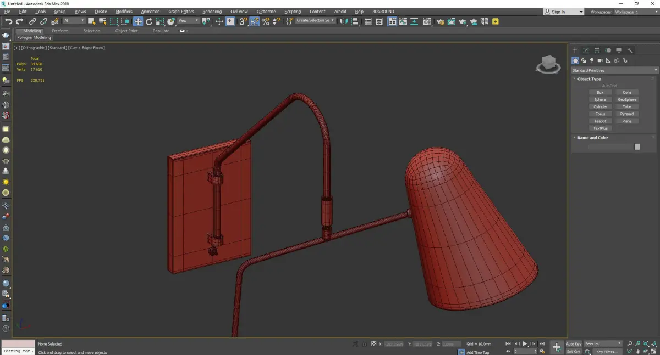Viewport: 660px width, 355px height.
Task: Activate the Select Object tool
Action: click(91, 21)
